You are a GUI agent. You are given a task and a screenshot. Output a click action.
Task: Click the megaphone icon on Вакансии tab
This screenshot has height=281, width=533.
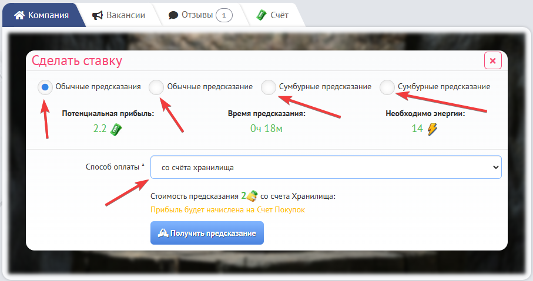[x=98, y=15]
